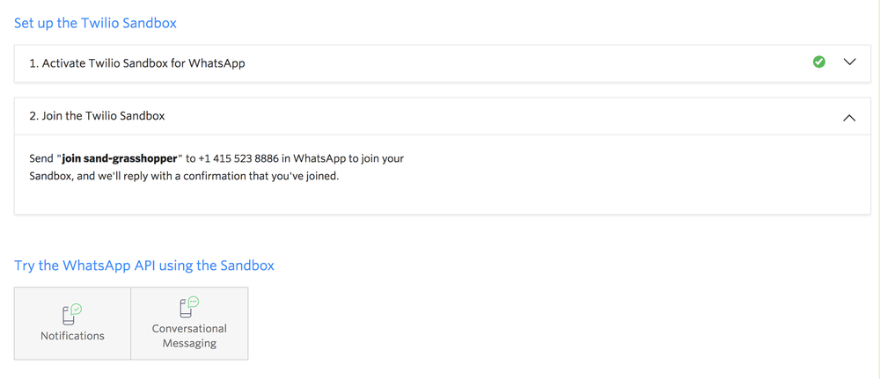Screen dimensions: 880x379
Task: Click empty space below instructions in Join panel
Action: 443,199
